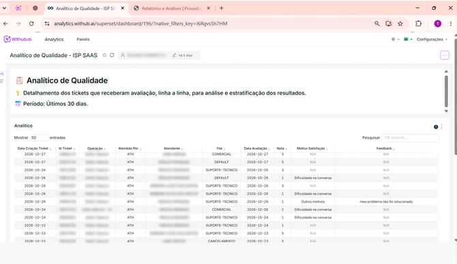
Task: Open the Configurações dropdown menu
Action: [432, 39]
